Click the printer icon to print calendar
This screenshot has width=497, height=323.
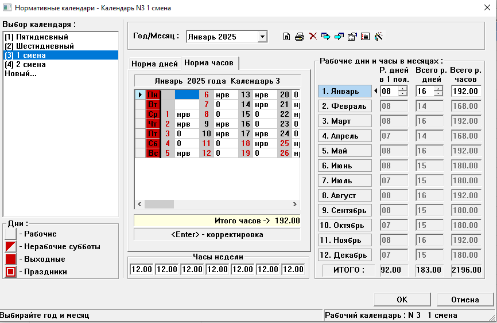[x=300, y=37]
